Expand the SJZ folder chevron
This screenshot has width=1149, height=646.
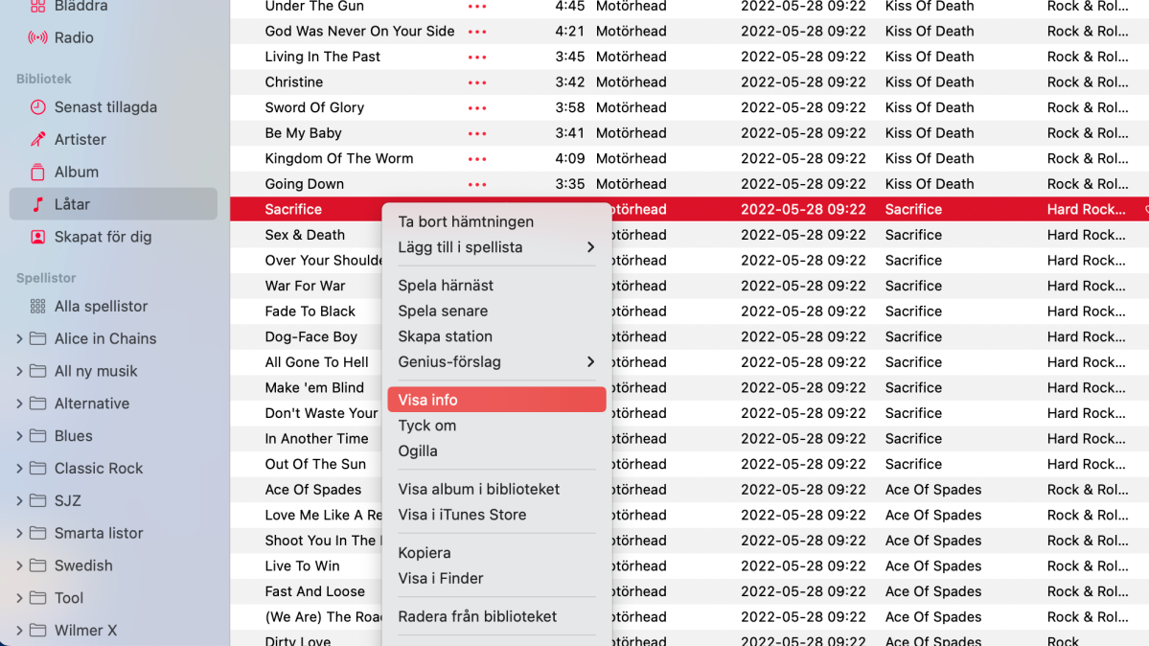pyautogui.click(x=19, y=500)
